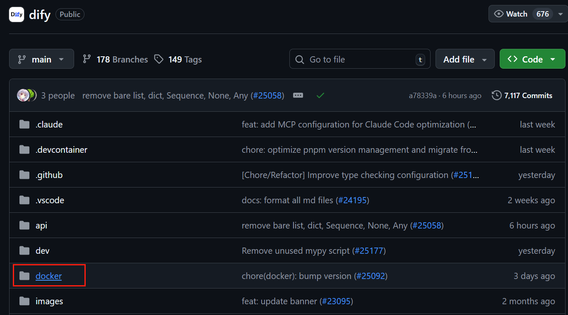
Task: Click the .github folder icon
Action: click(24, 175)
